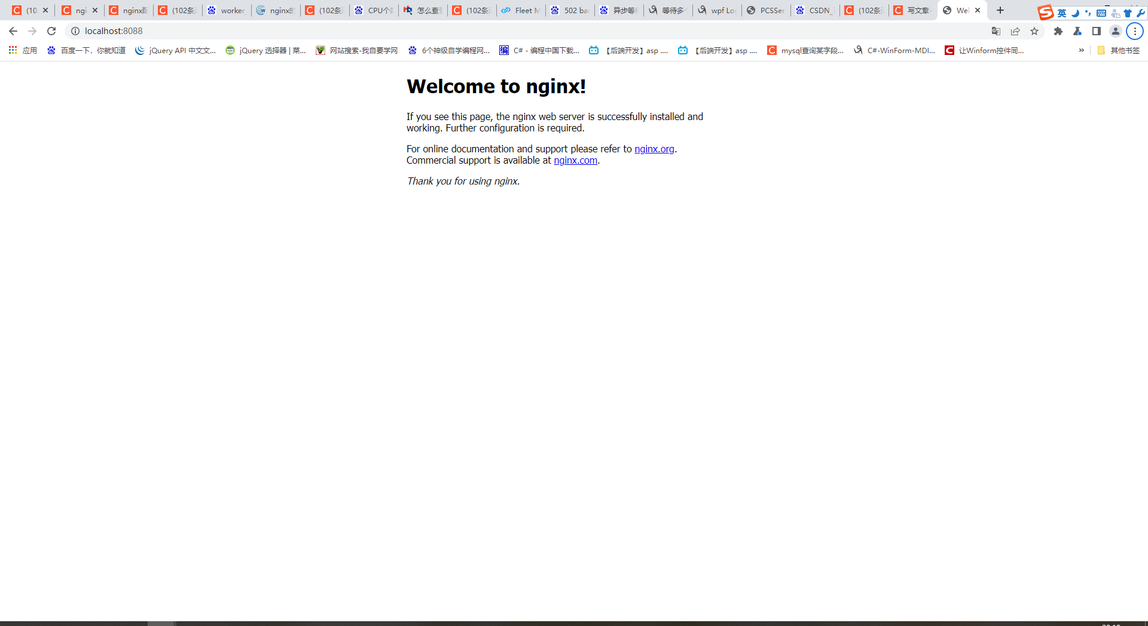Open the jQuery 选择器 bookmark
The height and width of the screenshot is (626, 1148).
(266, 50)
